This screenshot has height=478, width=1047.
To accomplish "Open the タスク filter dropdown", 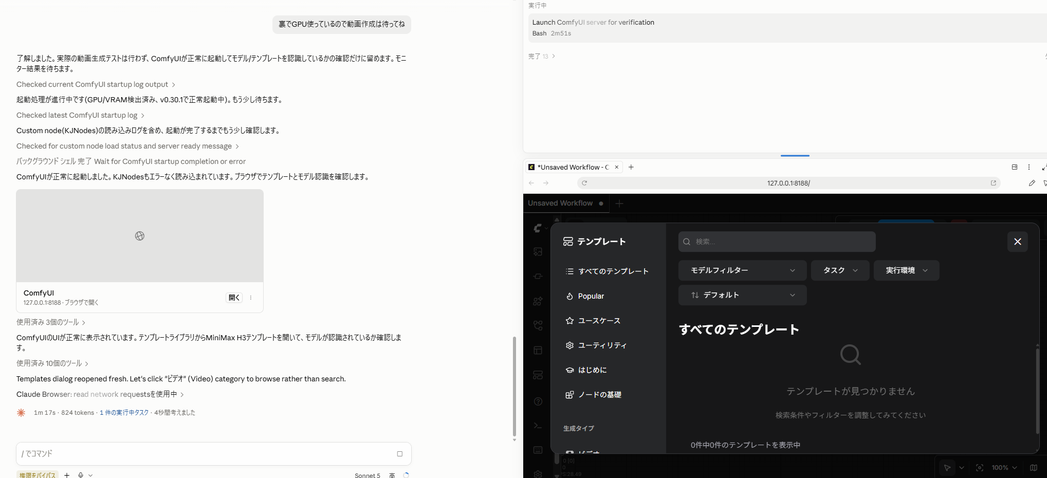I will 840,270.
